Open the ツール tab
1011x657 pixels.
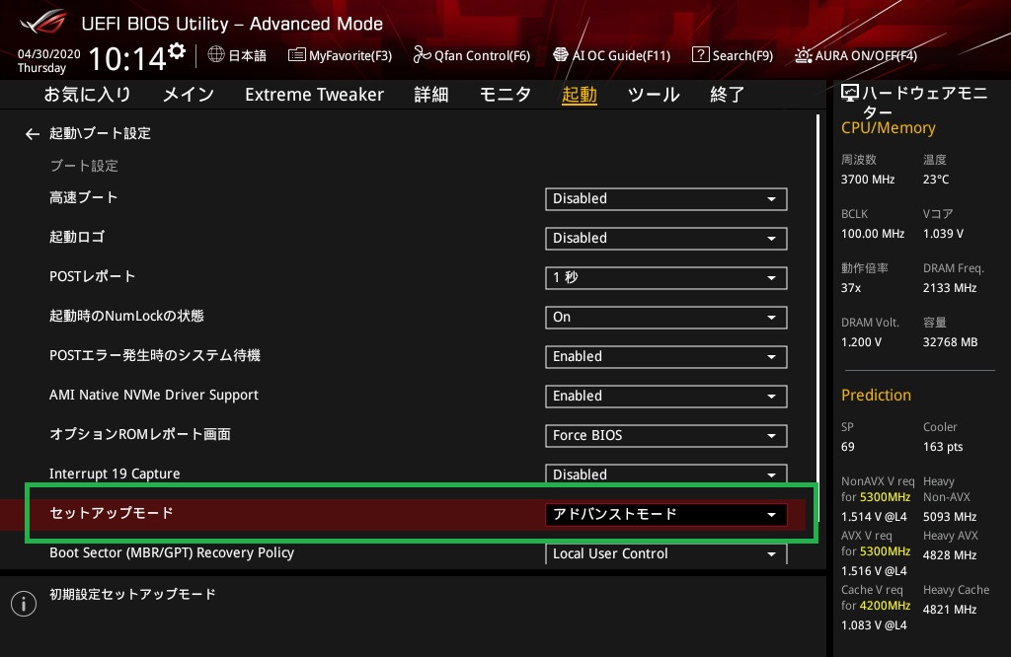point(654,95)
